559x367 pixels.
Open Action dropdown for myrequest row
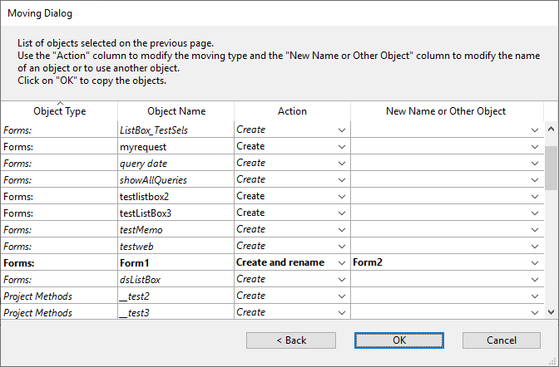pos(341,146)
